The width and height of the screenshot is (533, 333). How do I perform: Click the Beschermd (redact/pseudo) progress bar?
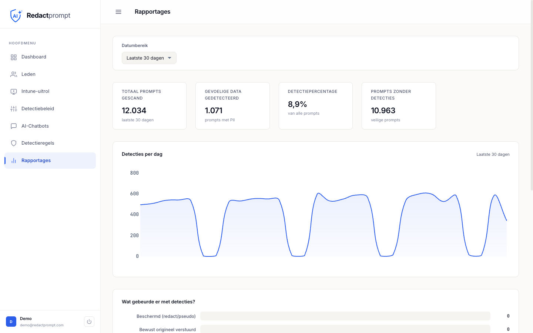345,316
